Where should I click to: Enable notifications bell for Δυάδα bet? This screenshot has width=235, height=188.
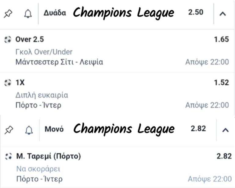point(28,14)
